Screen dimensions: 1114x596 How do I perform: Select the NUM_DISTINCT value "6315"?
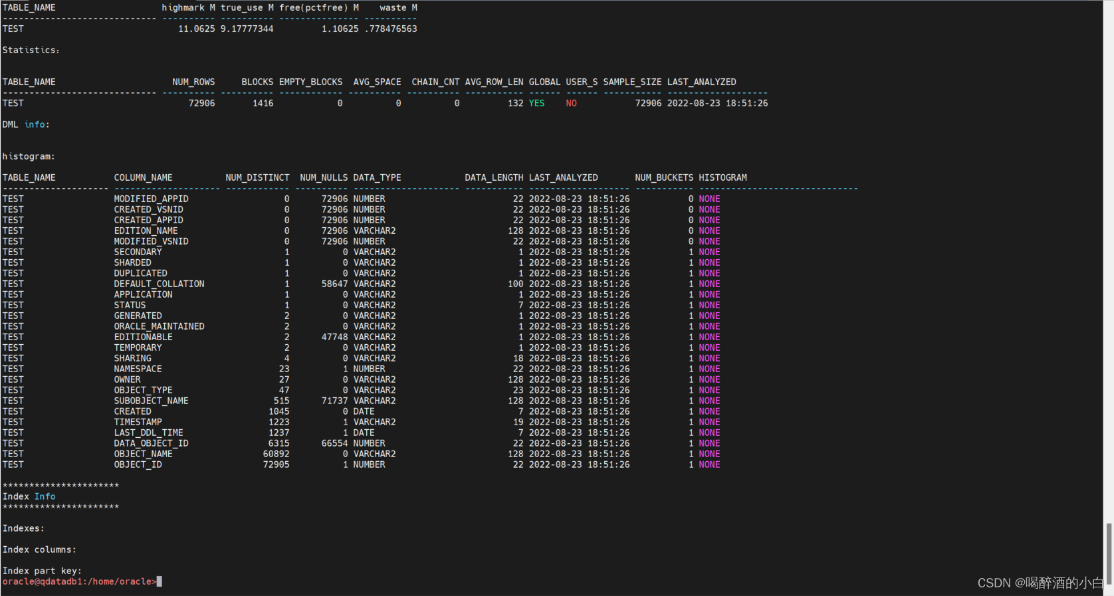278,444
